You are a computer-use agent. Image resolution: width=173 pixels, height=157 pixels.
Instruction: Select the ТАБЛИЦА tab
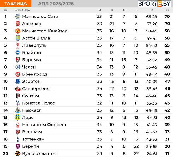(x=16, y=4)
